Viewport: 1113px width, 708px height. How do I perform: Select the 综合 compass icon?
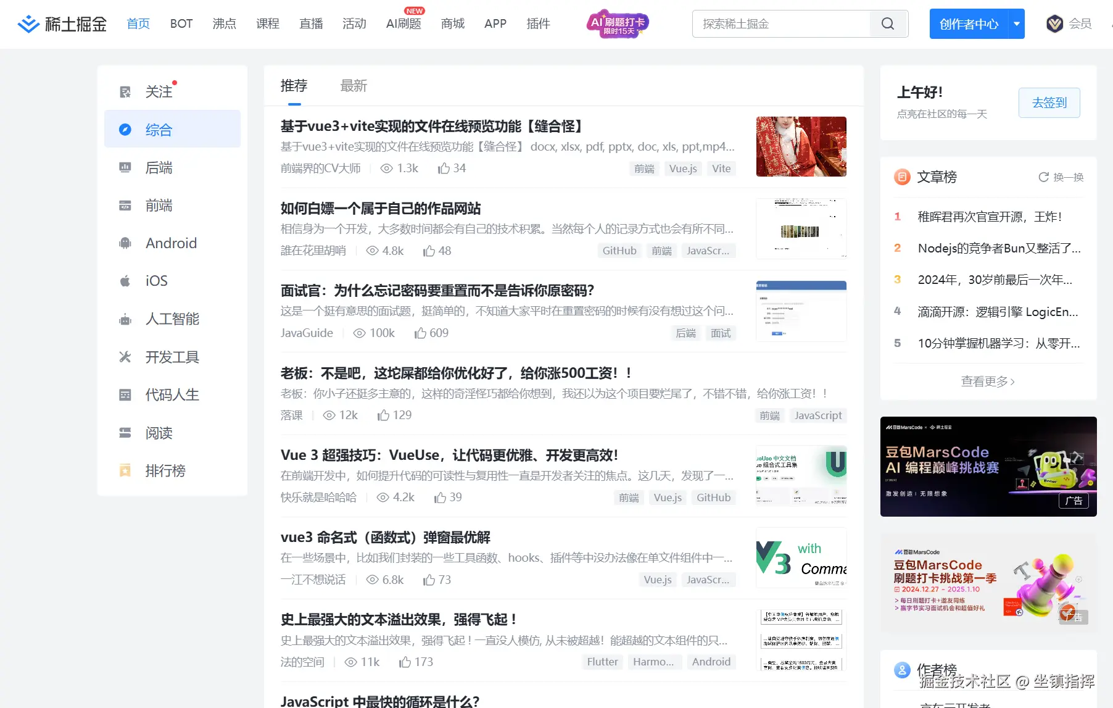click(125, 130)
